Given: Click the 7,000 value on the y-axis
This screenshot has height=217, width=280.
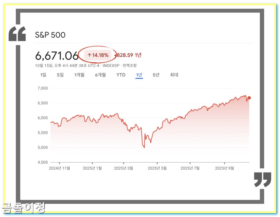Looking at the screenshot, I should click(42, 88).
